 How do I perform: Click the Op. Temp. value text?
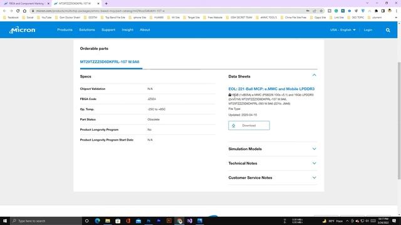pyautogui.click(x=157, y=109)
